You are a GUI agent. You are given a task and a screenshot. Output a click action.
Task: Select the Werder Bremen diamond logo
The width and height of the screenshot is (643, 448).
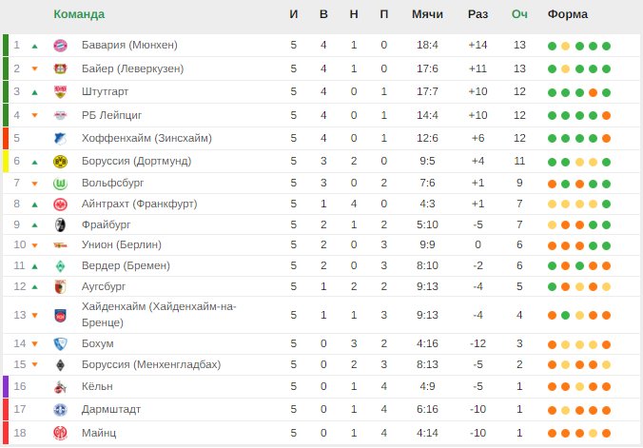tap(60, 266)
